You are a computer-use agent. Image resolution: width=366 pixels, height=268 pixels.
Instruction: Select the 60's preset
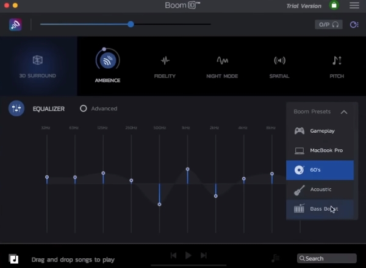[x=320, y=170]
